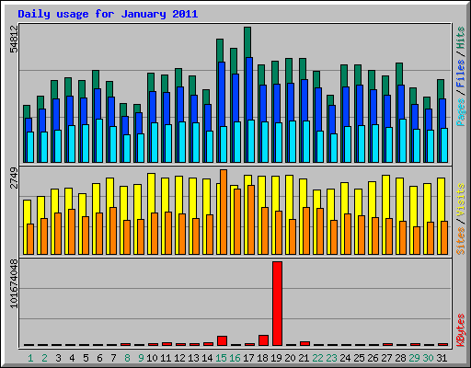Click day label "26" on the x-axis

(x=373, y=358)
